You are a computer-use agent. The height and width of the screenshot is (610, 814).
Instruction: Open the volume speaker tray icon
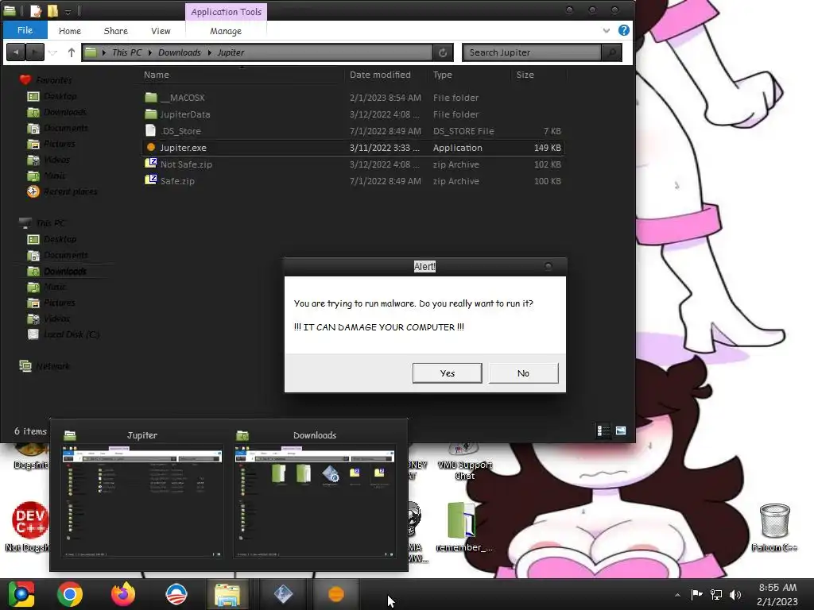pos(735,594)
